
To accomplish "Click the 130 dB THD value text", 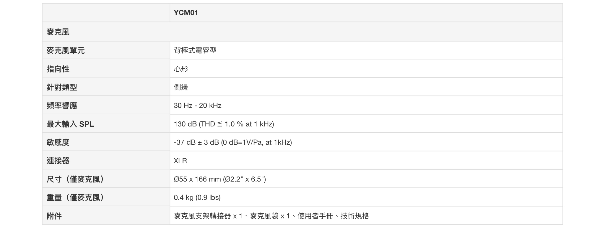I will tap(224, 124).
